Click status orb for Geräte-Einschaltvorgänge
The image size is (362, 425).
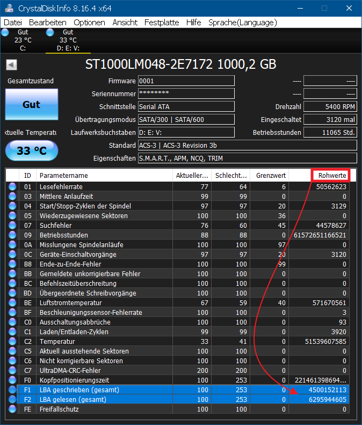pos(12,254)
